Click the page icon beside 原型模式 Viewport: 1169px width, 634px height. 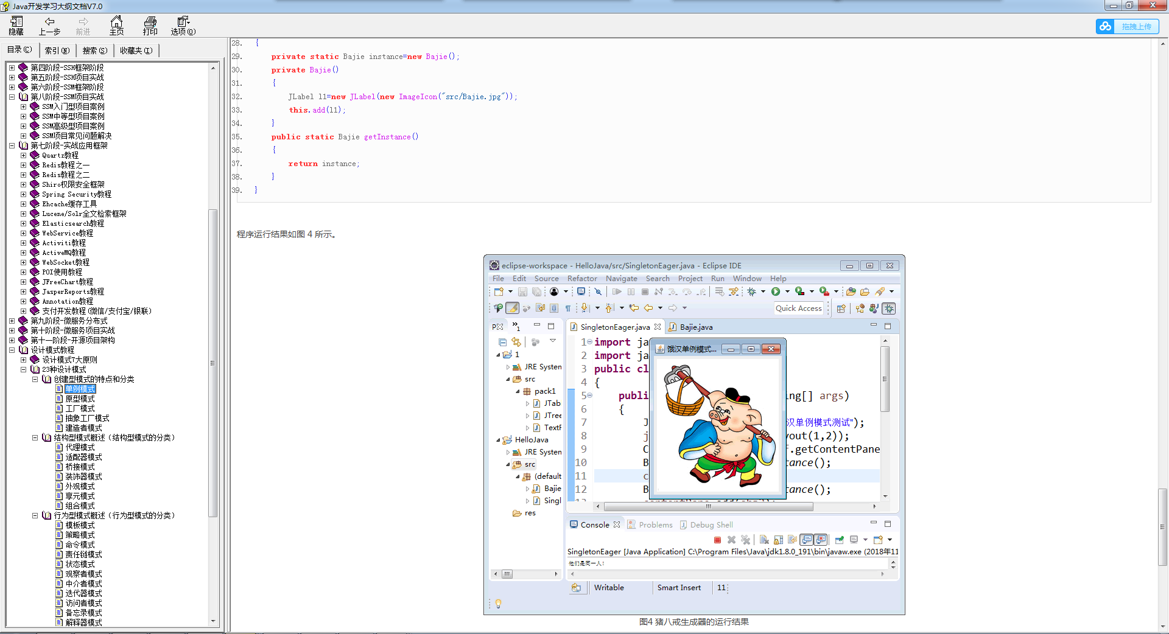point(59,399)
